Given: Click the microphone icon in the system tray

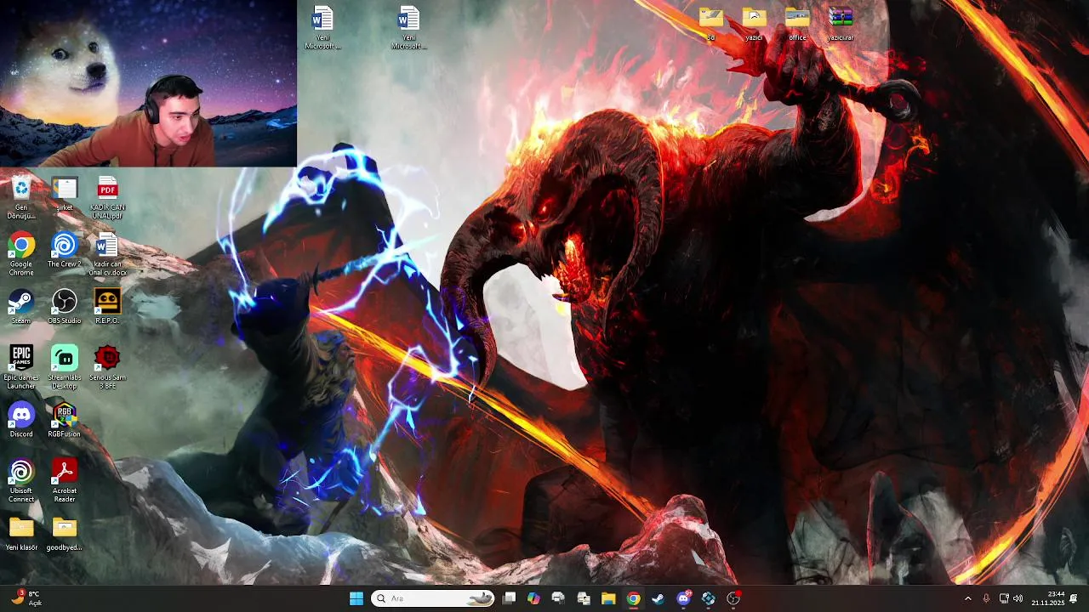Looking at the screenshot, I should click(986, 598).
